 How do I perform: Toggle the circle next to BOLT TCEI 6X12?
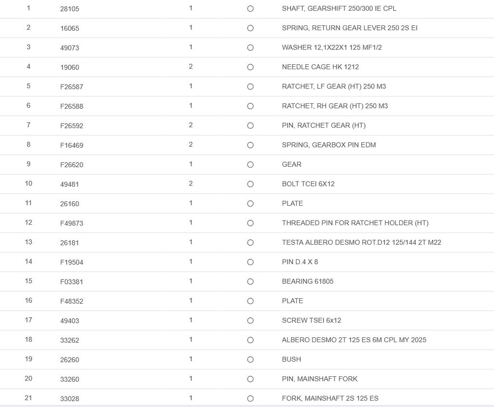[250, 184]
